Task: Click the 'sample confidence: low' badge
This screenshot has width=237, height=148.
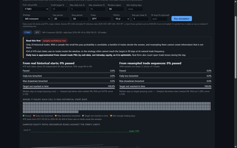Action: tap(54, 41)
